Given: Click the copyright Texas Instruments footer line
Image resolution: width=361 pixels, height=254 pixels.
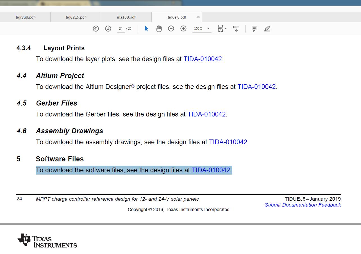Looking at the screenshot, I should (x=179, y=209).
